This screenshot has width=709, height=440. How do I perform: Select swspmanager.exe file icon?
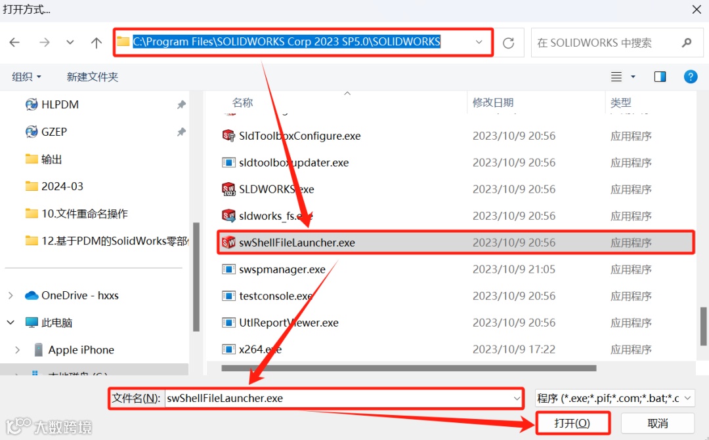pos(228,270)
